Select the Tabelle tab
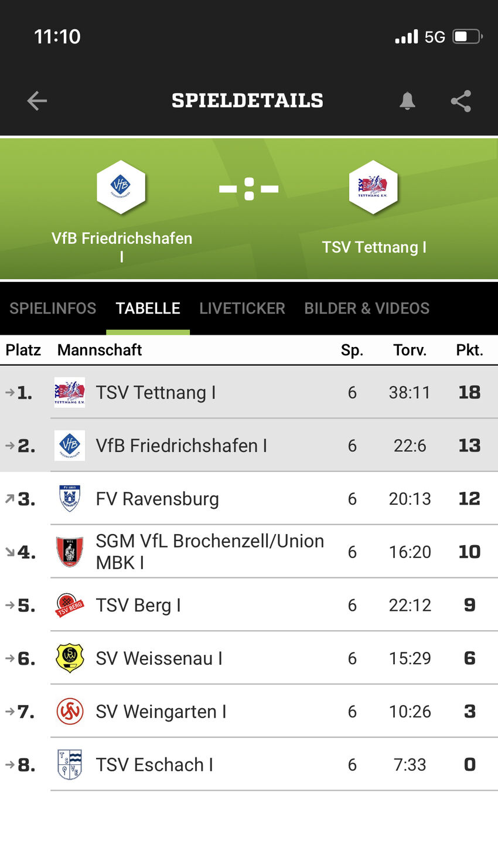This screenshot has width=498, height=850. pyautogui.click(x=148, y=308)
